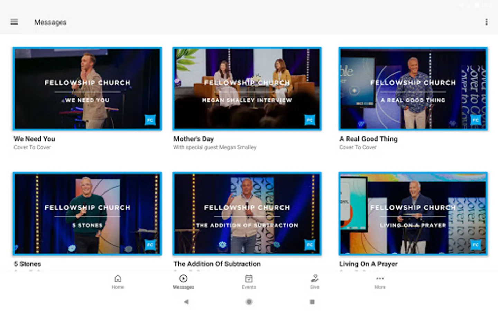Screen dimensions: 498x311
Task: Select the Messages play icon tab
Action: (183, 279)
